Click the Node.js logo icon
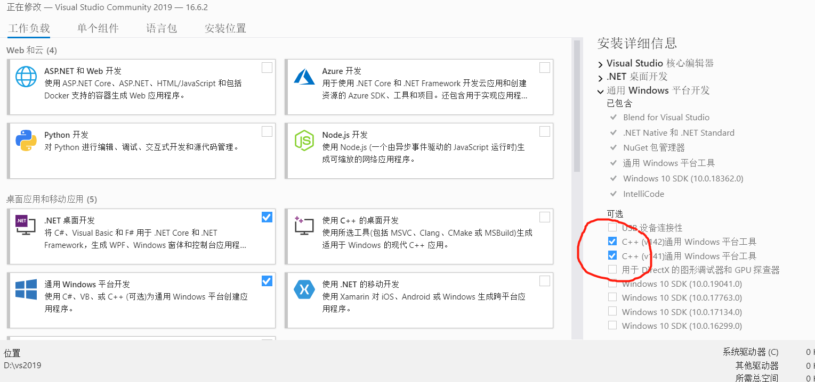Screen dimensions: 815x382 pos(304,140)
